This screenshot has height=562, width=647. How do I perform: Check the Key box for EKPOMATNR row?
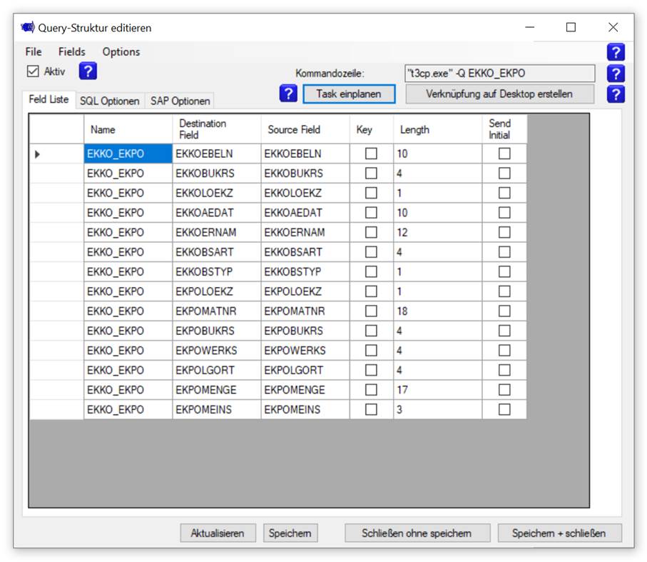(x=371, y=311)
